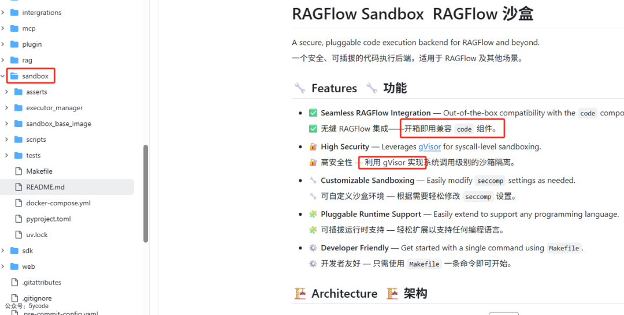Open .gitattributes in the file tree
The height and width of the screenshot is (315, 624).
(x=42, y=283)
